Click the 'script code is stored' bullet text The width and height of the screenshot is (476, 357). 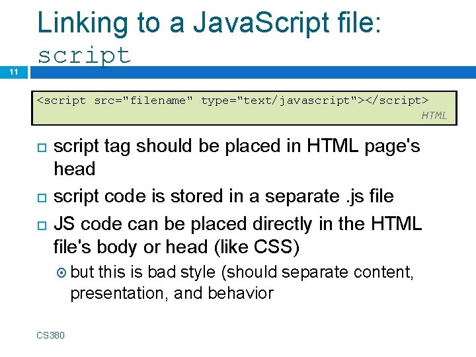coord(223,196)
